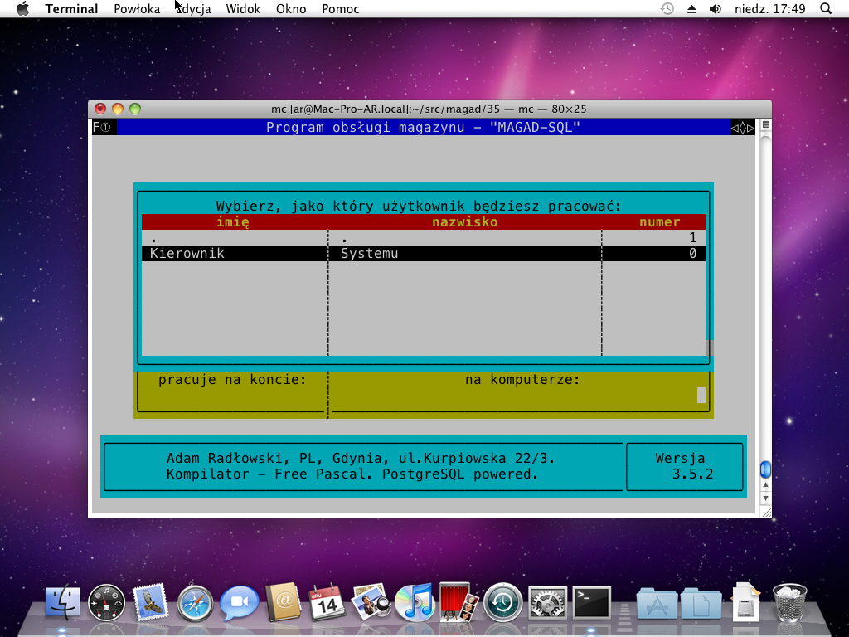The image size is (849, 637).
Task: Click the left arrow navigation icon
Action: pyautogui.click(x=735, y=127)
